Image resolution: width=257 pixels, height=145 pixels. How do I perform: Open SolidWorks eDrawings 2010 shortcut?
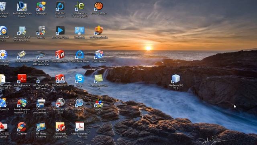80,6
